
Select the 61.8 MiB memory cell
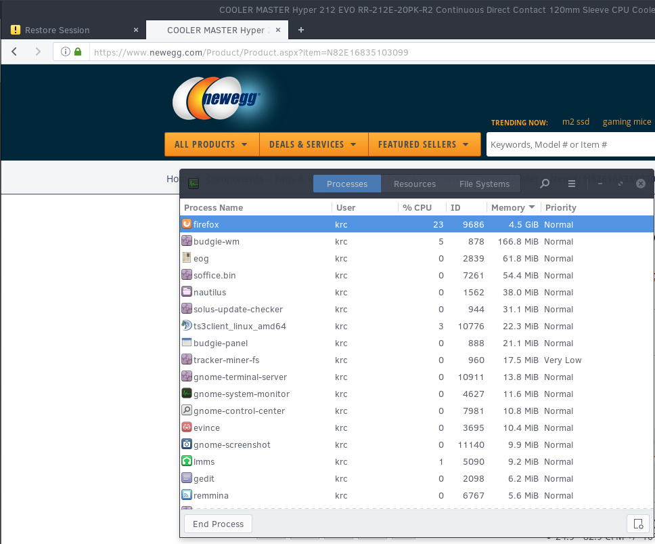click(520, 258)
